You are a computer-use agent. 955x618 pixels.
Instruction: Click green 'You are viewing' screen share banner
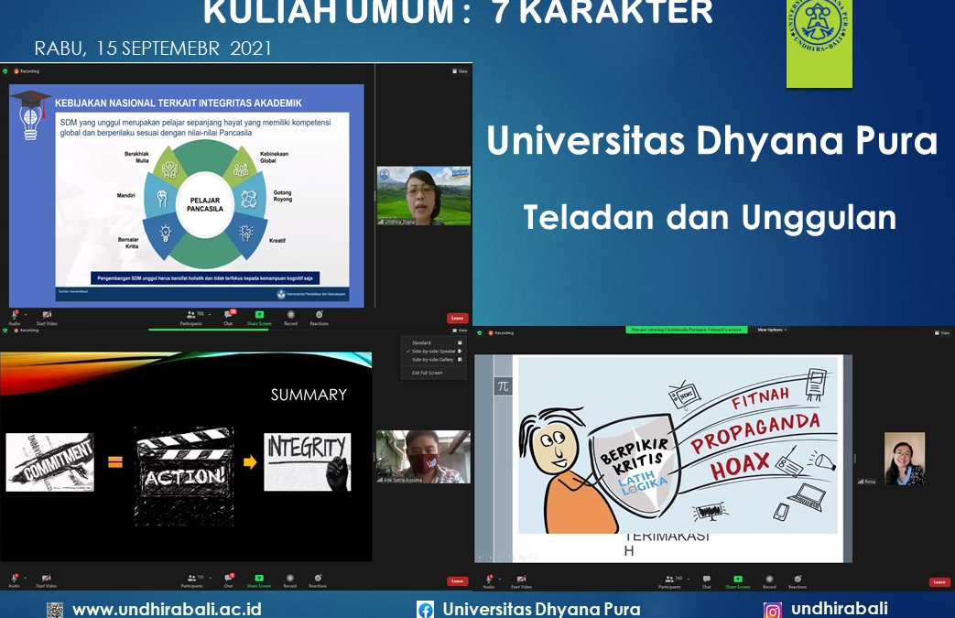coord(687,330)
